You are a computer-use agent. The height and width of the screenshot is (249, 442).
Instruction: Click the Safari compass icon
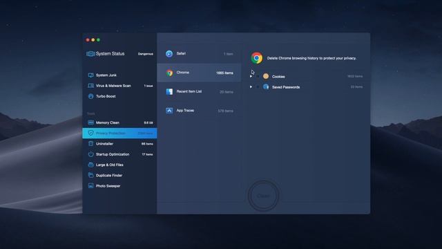(169, 54)
